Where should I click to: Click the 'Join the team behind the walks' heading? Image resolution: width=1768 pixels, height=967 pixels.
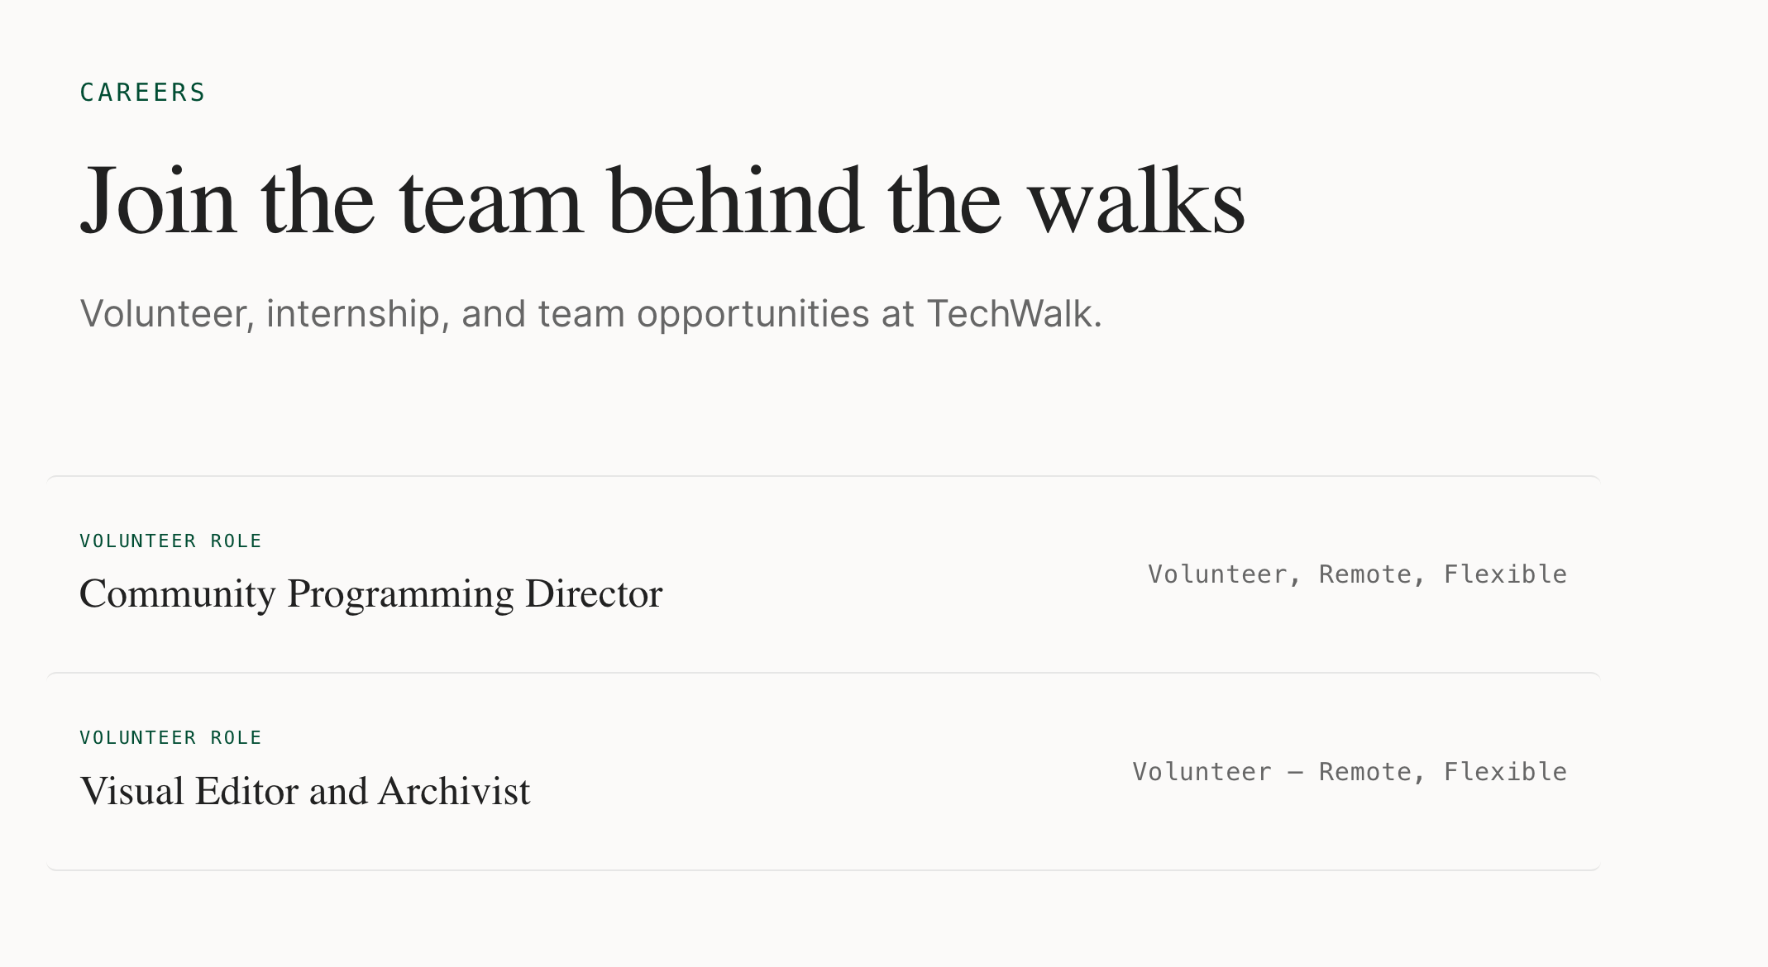click(x=662, y=201)
